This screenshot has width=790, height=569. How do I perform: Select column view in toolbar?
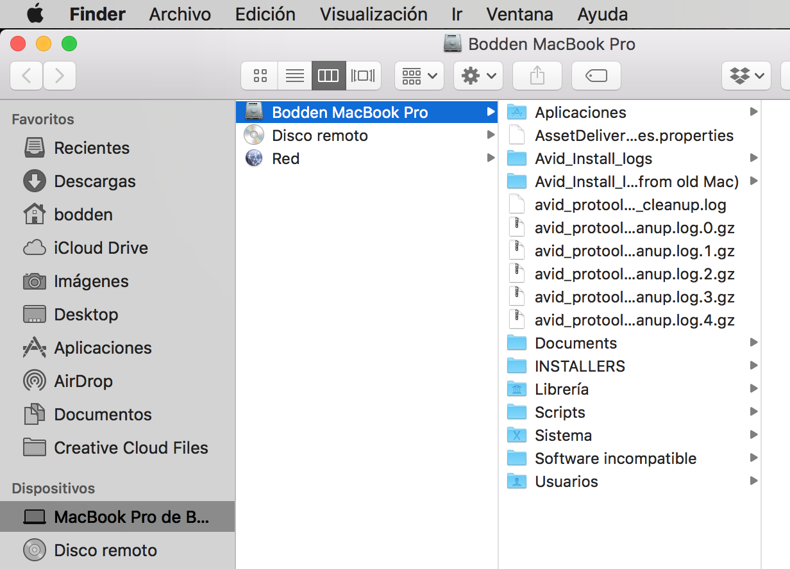328,76
